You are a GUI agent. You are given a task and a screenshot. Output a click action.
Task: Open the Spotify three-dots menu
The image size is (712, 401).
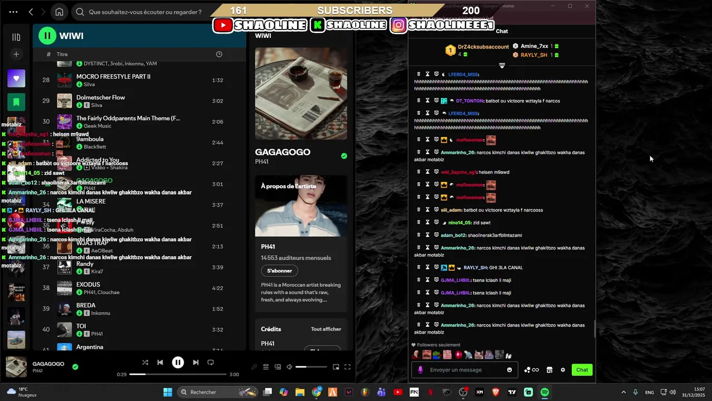coord(13,12)
